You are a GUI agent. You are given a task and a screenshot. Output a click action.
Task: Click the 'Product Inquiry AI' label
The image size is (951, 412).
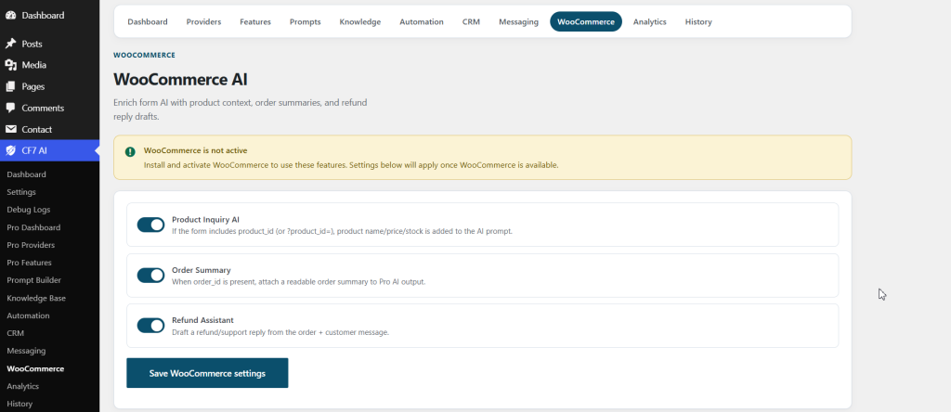205,219
